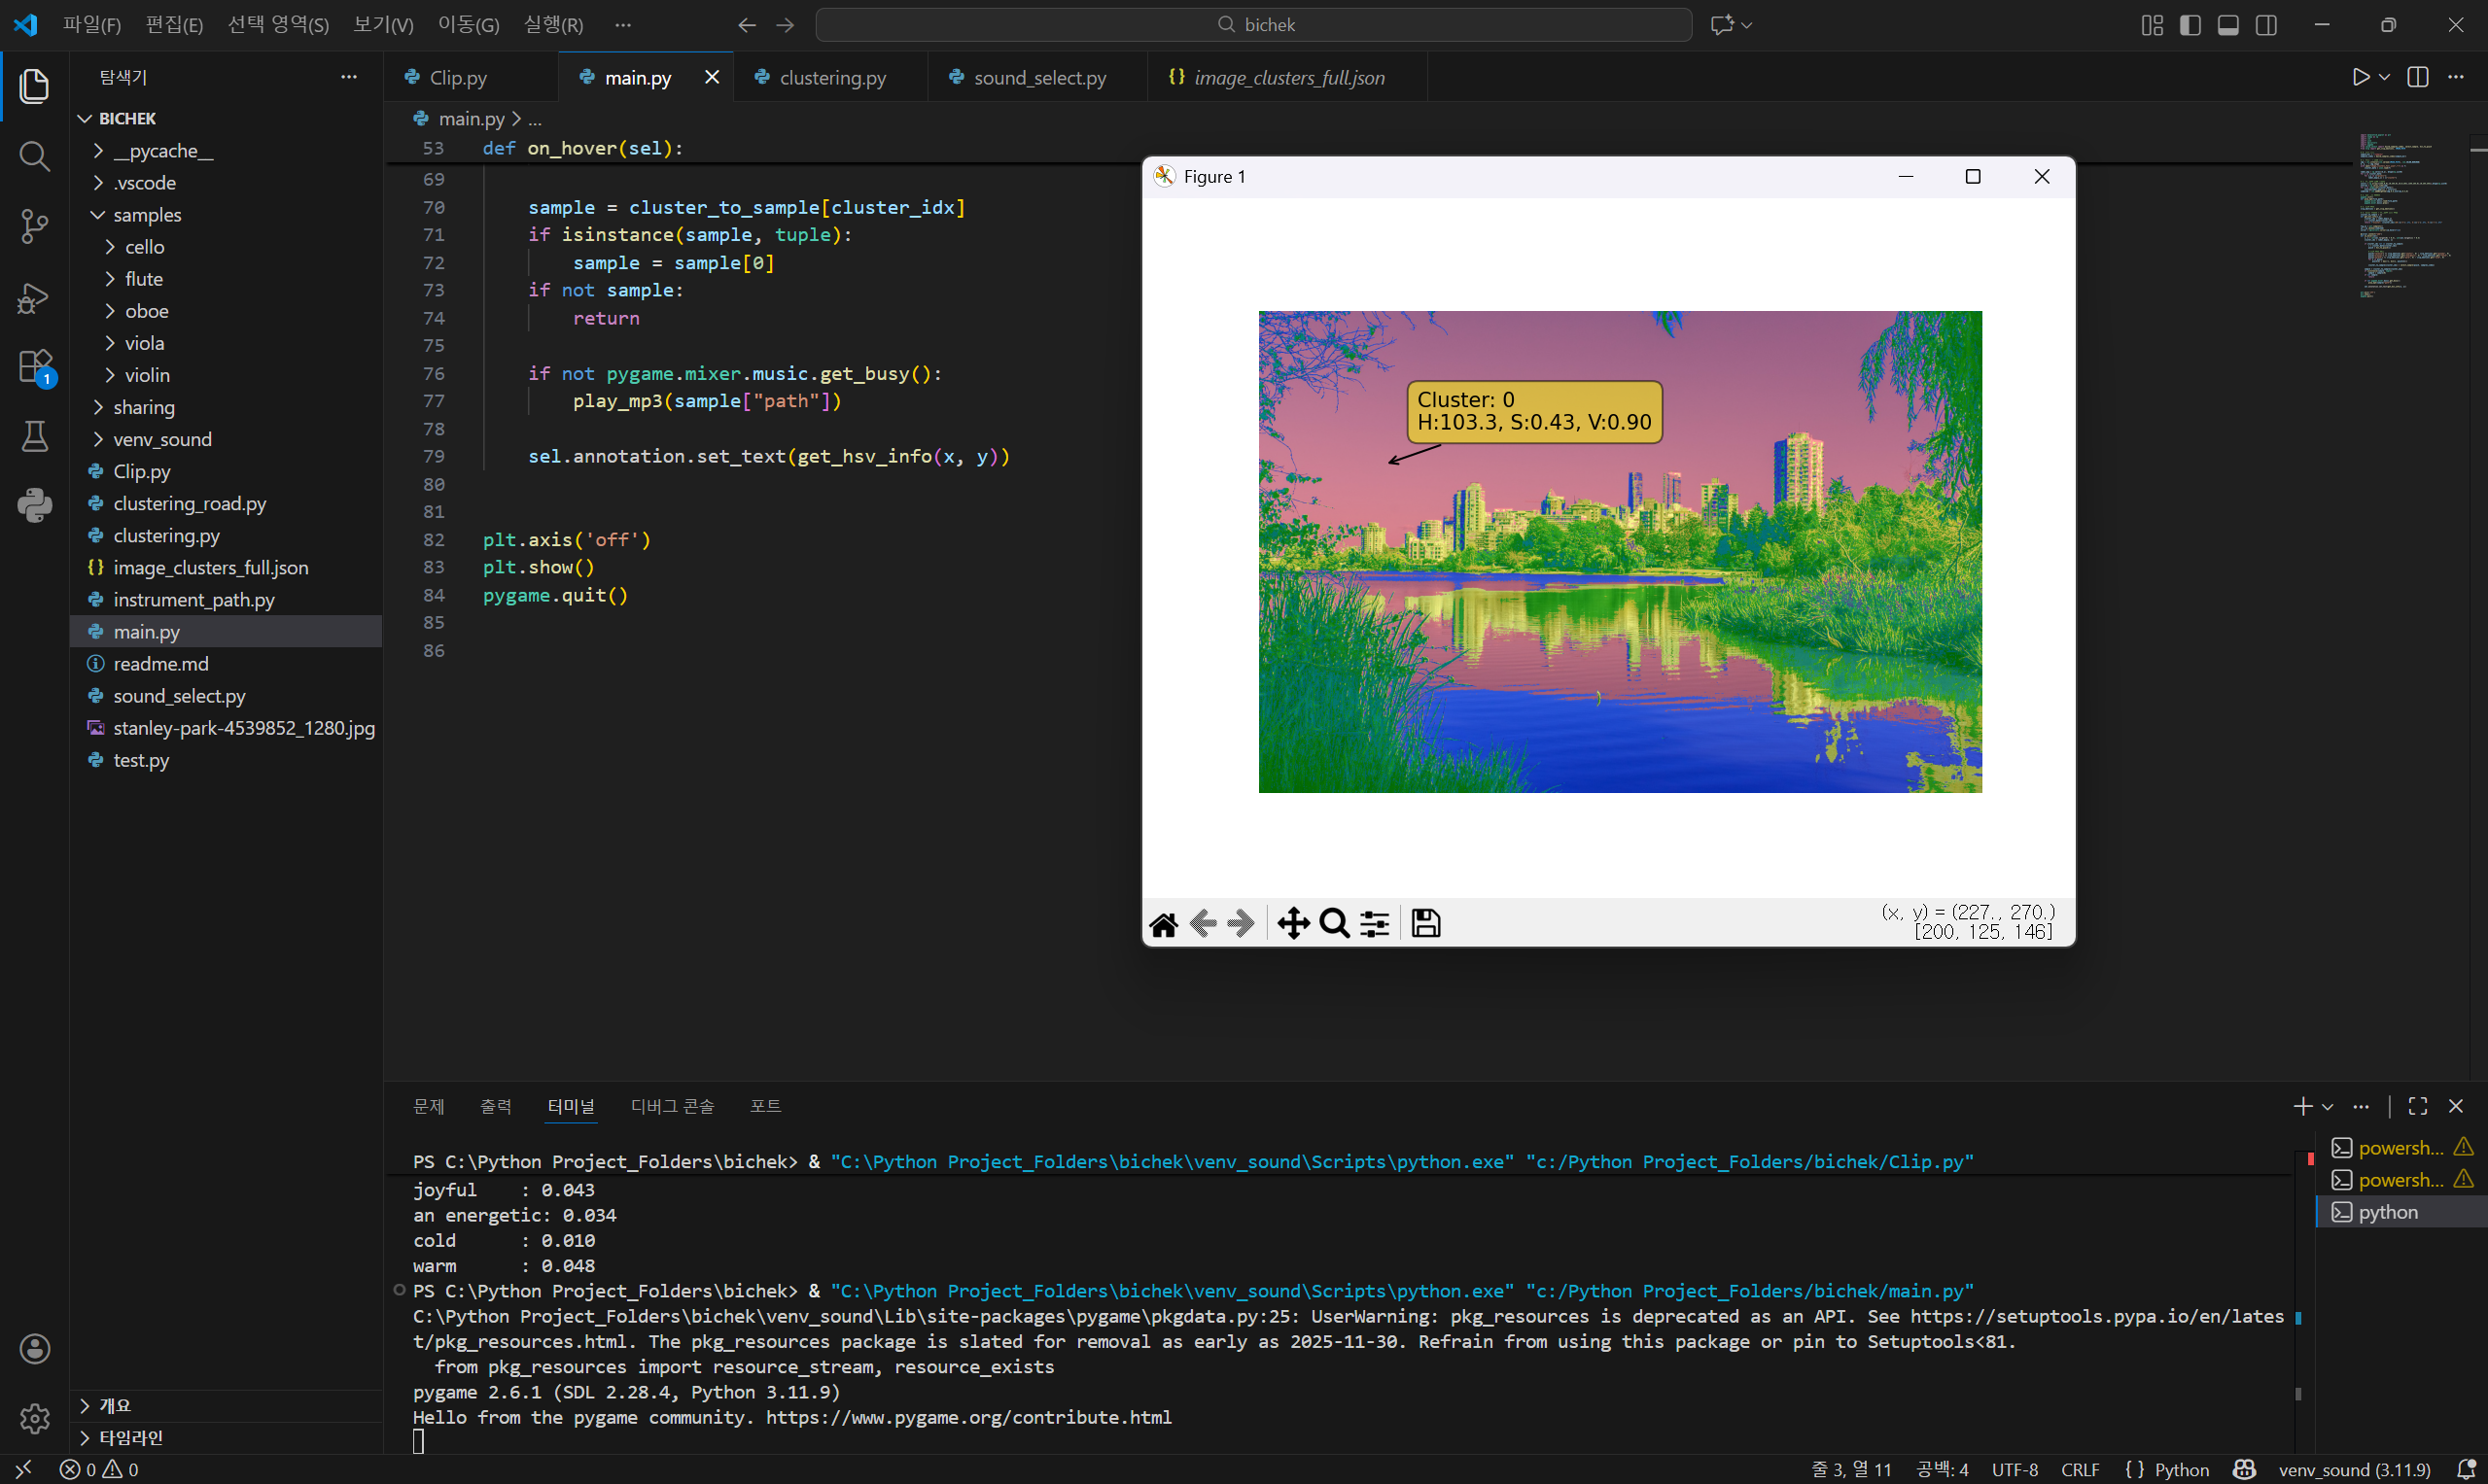Select the matplotlib Zoom magnifier tool
Viewport: 2488px width, 1484px height.
[1335, 923]
